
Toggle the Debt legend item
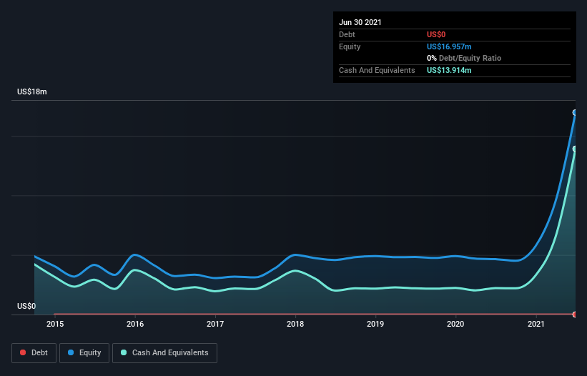(33, 352)
